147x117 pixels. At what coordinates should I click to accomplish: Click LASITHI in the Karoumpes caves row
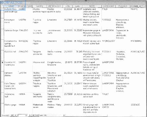pyautogui.click(x=22, y=20)
